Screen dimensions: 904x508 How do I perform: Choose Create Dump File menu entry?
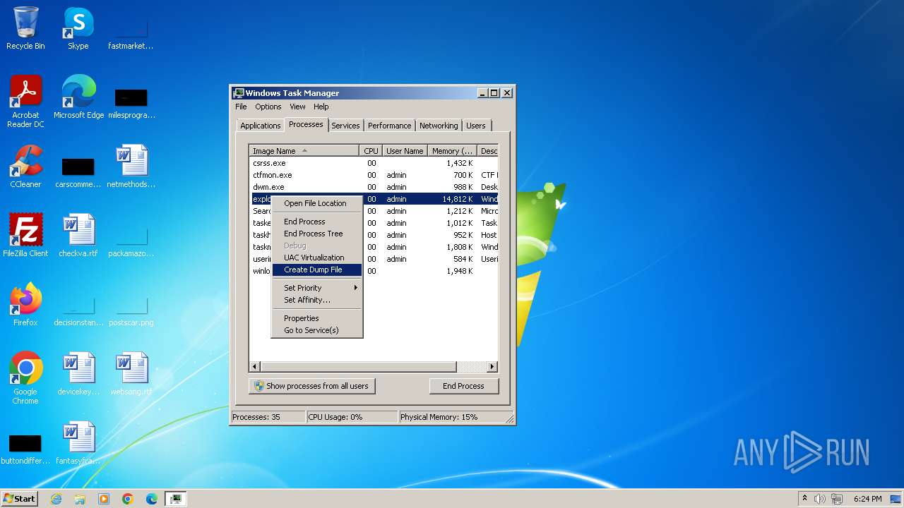(316, 270)
